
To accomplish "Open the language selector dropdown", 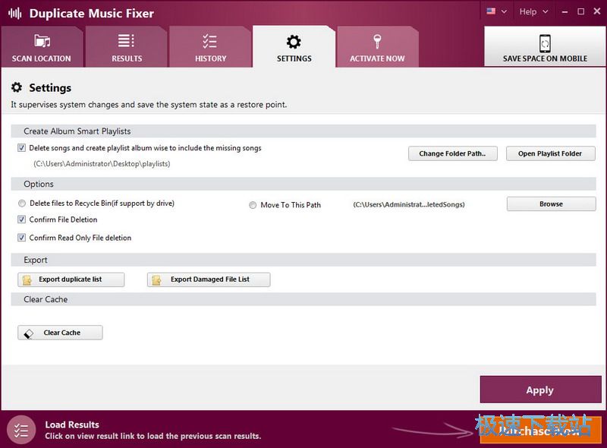I will pyautogui.click(x=496, y=11).
